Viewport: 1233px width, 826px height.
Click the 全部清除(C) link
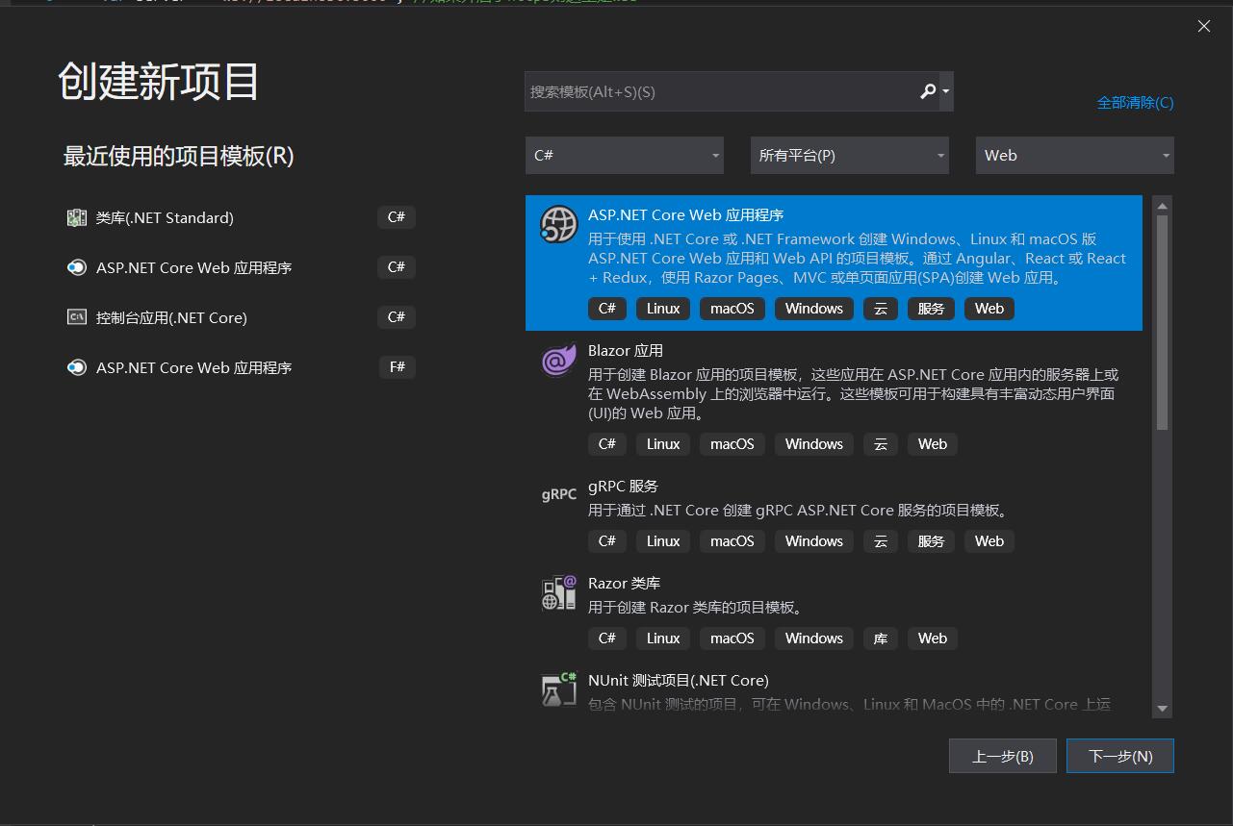coord(1135,102)
